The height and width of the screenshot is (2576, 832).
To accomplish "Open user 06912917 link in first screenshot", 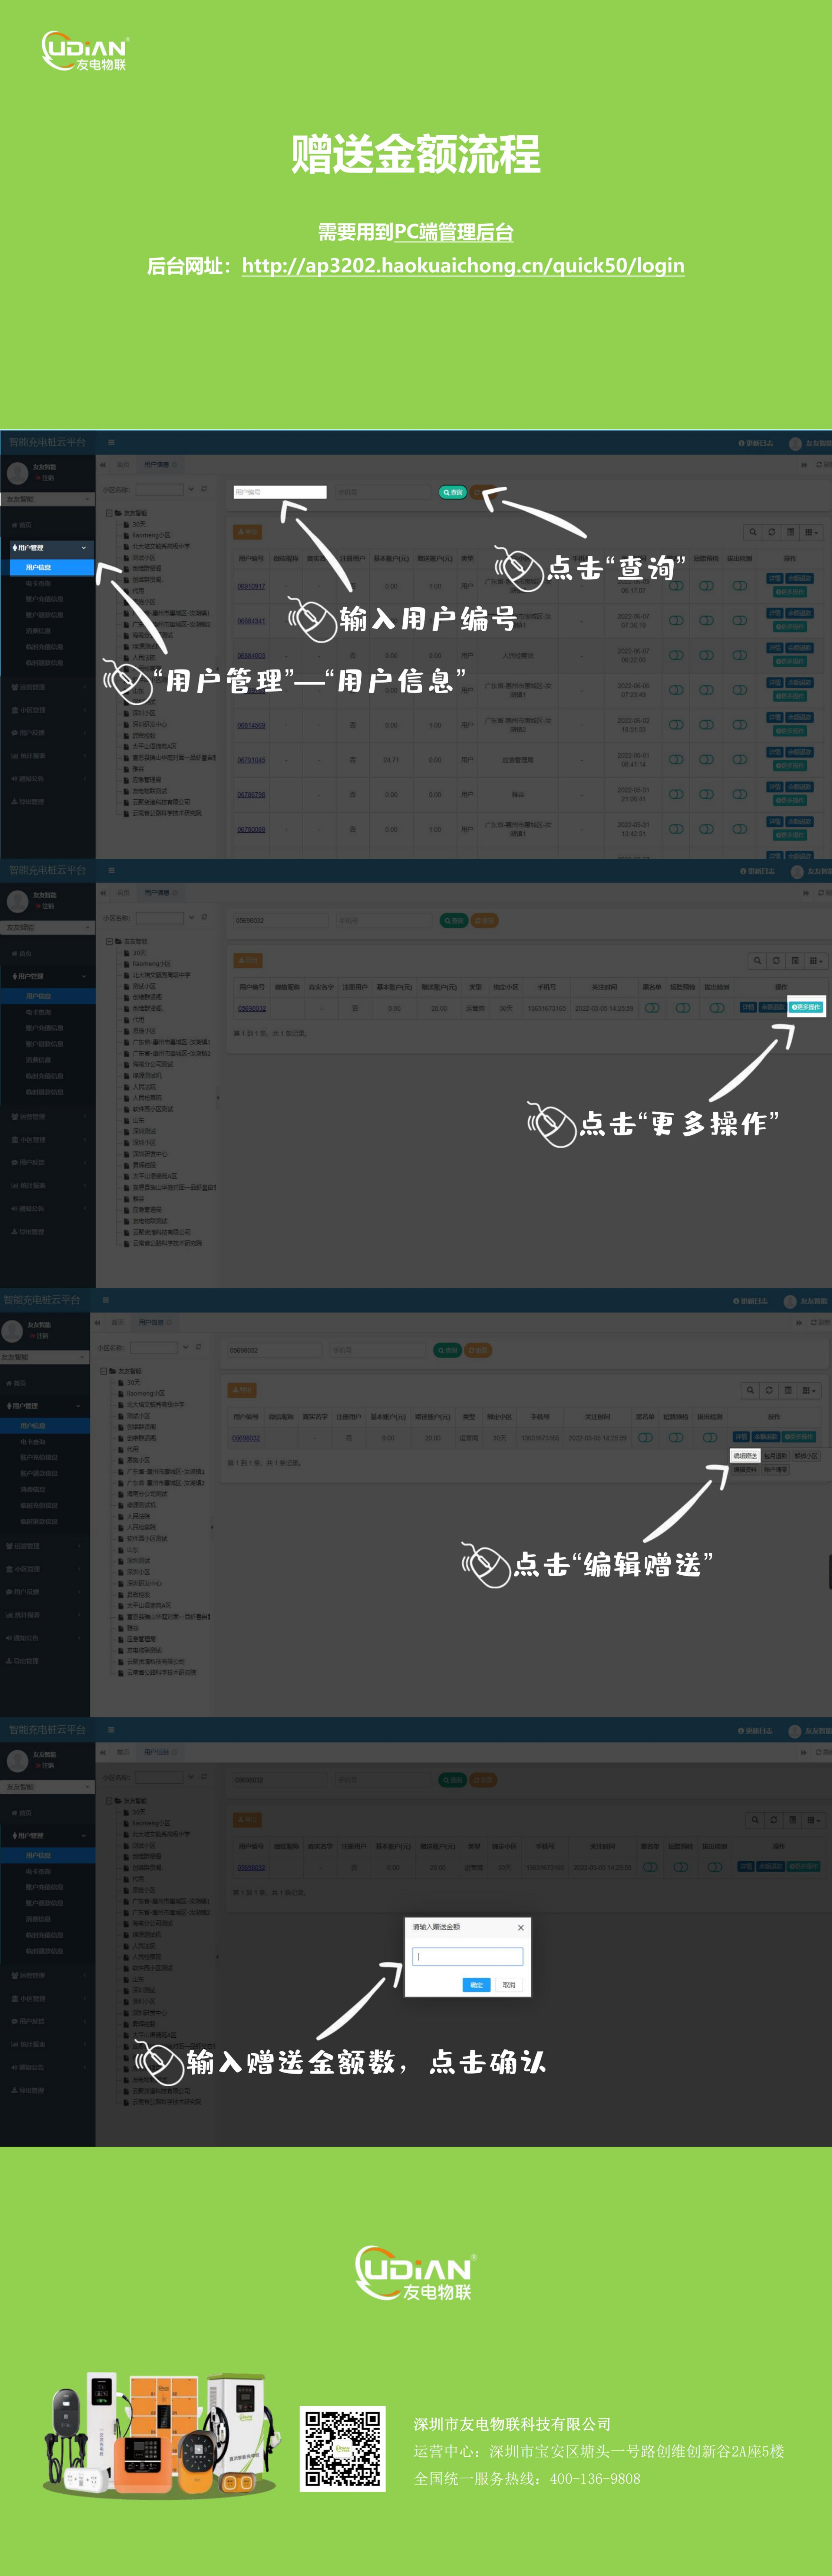I will [x=251, y=587].
